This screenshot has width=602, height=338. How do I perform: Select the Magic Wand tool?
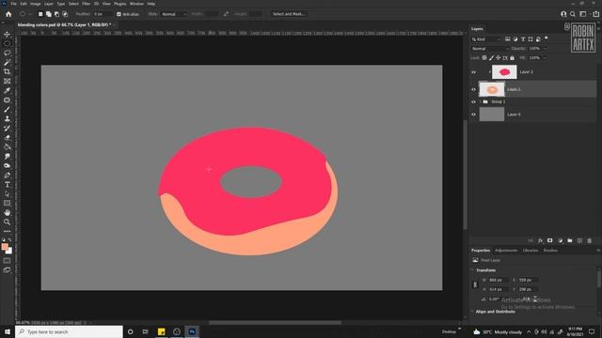(x=7, y=63)
